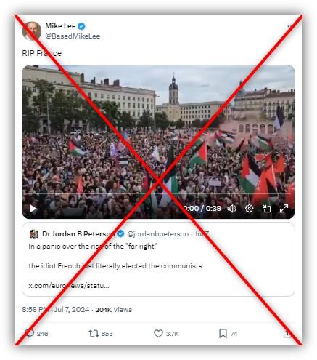Repost using the retweet icon
Screen dimensions: 317x360
[94, 334]
